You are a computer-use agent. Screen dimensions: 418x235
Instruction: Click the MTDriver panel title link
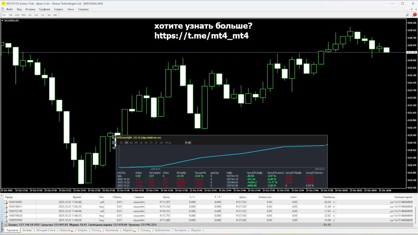(139, 138)
